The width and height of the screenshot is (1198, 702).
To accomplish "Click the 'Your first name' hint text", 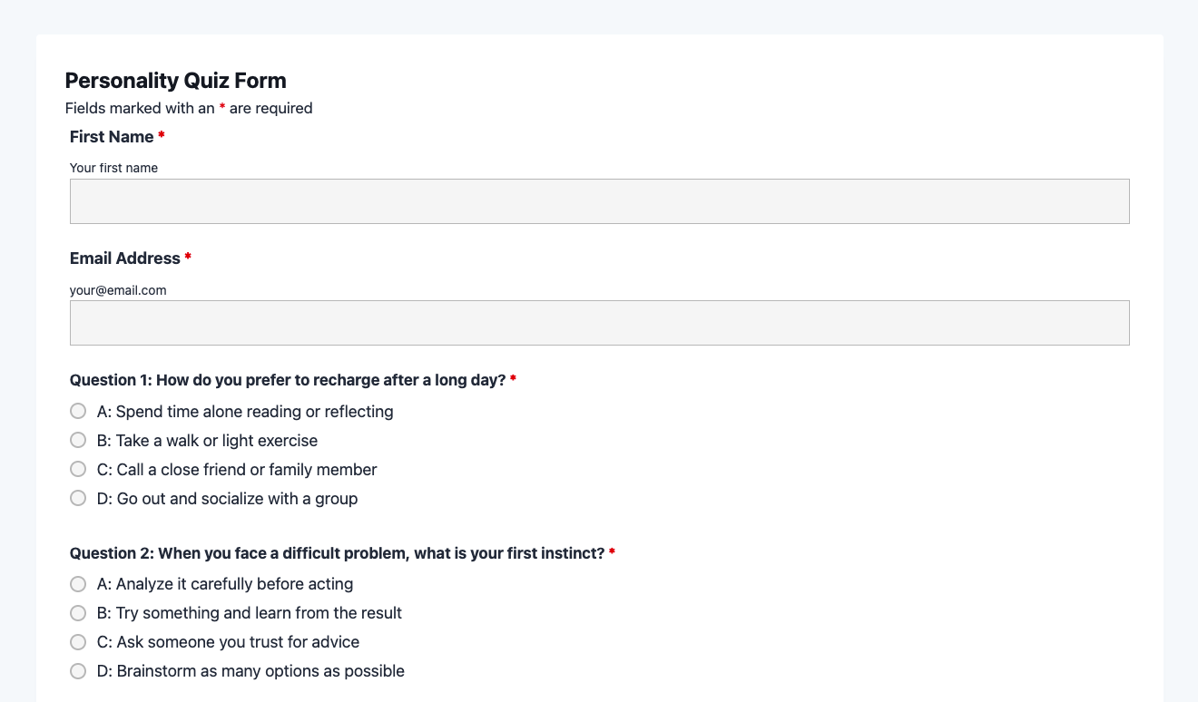I will (113, 168).
